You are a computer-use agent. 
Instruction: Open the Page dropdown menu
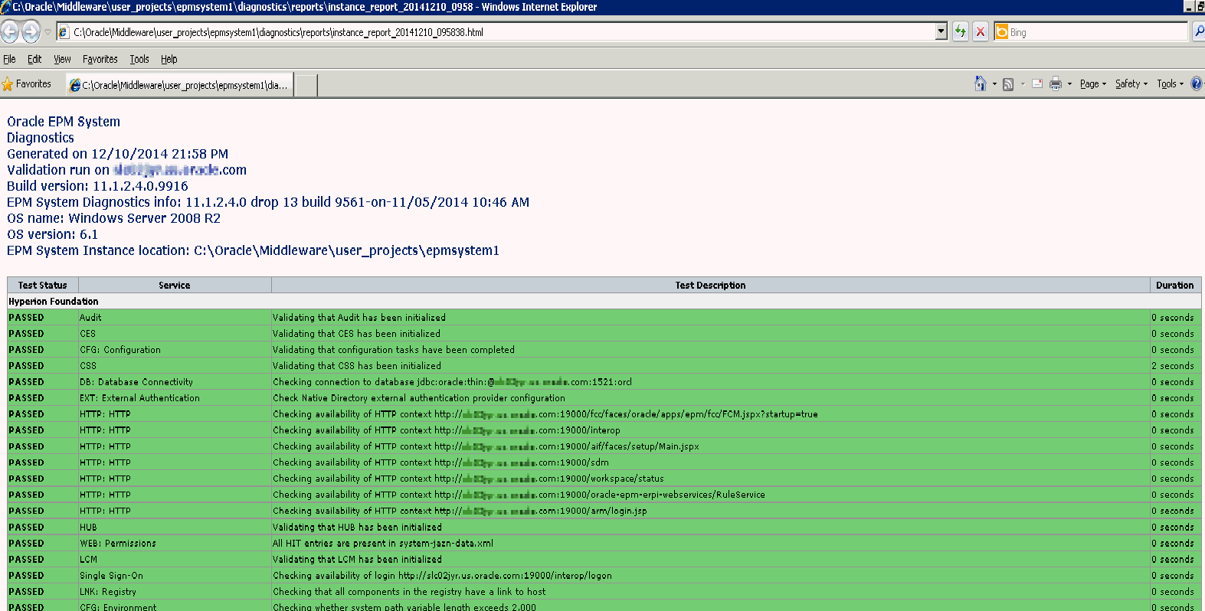pyautogui.click(x=1093, y=84)
